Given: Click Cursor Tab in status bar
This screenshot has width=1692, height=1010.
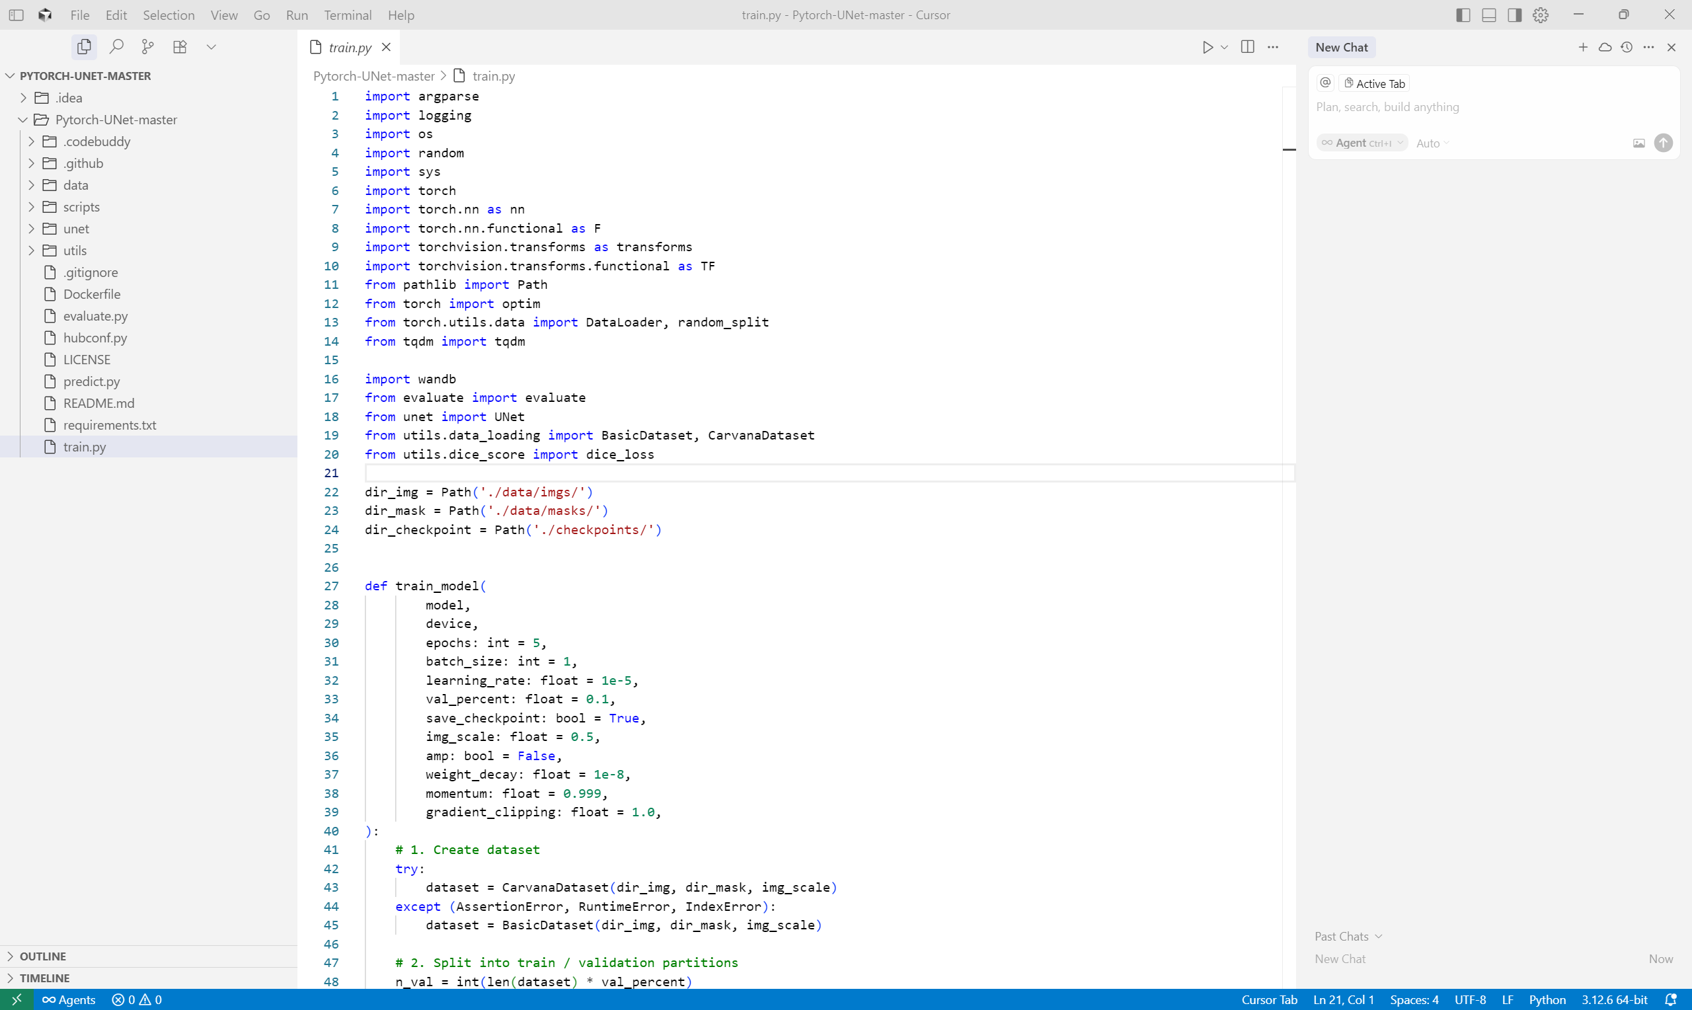Looking at the screenshot, I should click(1269, 999).
